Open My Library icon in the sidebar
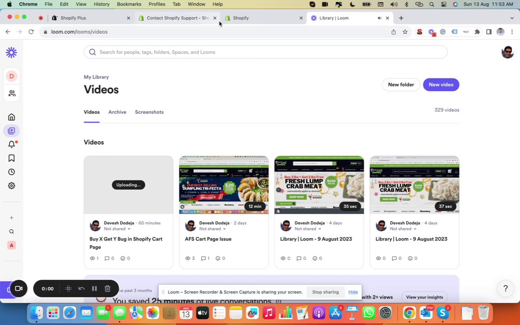 (x=12, y=130)
